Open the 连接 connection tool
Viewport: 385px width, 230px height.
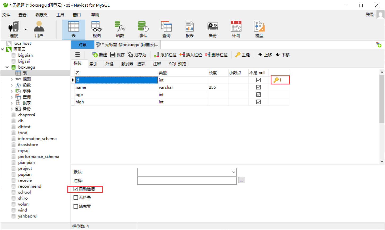click(x=14, y=29)
